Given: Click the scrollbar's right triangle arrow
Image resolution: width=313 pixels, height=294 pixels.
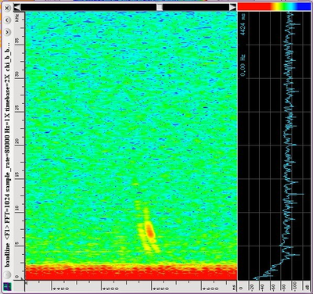Looking at the screenshot, I should click(x=232, y=7).
